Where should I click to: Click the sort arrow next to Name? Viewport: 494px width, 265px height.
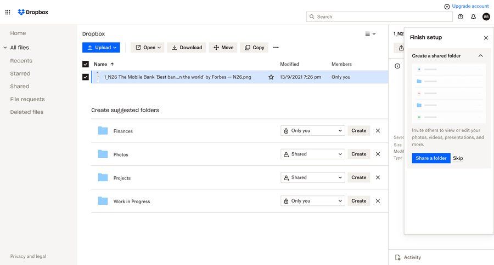tap(112, 64)
